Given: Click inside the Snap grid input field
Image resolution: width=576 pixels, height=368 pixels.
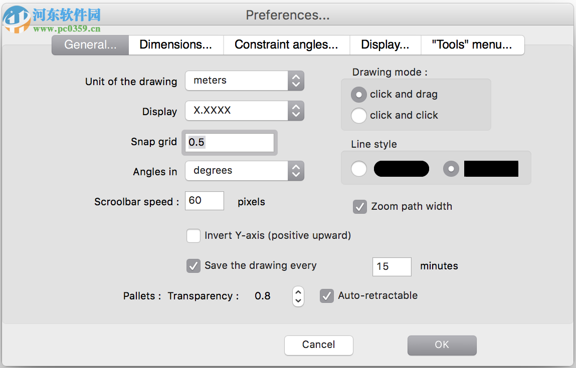Looking at the screenshot, I should coord(229,142).
